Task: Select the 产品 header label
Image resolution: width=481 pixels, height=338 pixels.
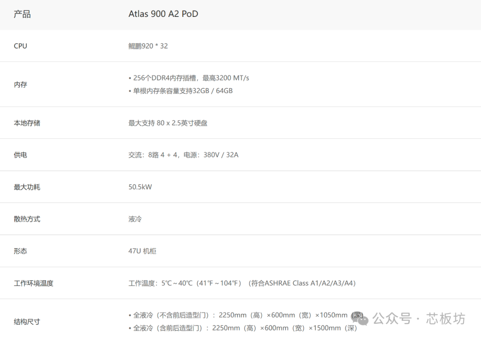Action: tap(22, 14)
